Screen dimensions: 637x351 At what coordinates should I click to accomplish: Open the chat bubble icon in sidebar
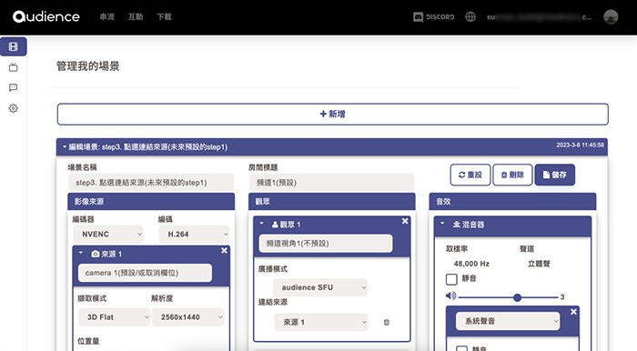(14, 87)
